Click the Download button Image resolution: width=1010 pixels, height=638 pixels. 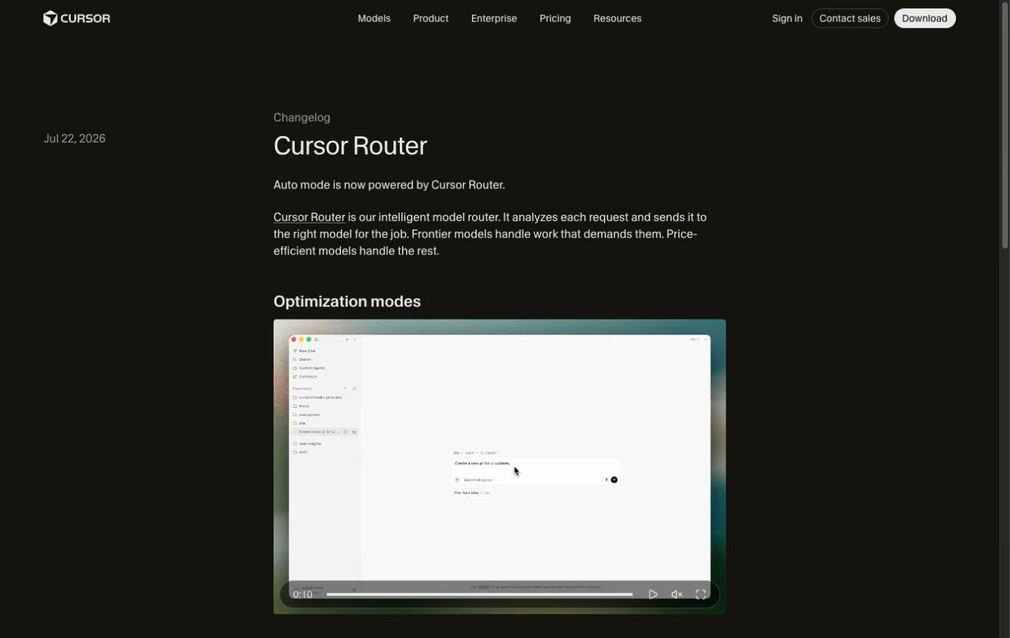(x=924, y=18)
